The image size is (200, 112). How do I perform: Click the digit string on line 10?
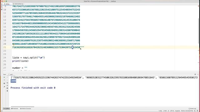[46, 10]
